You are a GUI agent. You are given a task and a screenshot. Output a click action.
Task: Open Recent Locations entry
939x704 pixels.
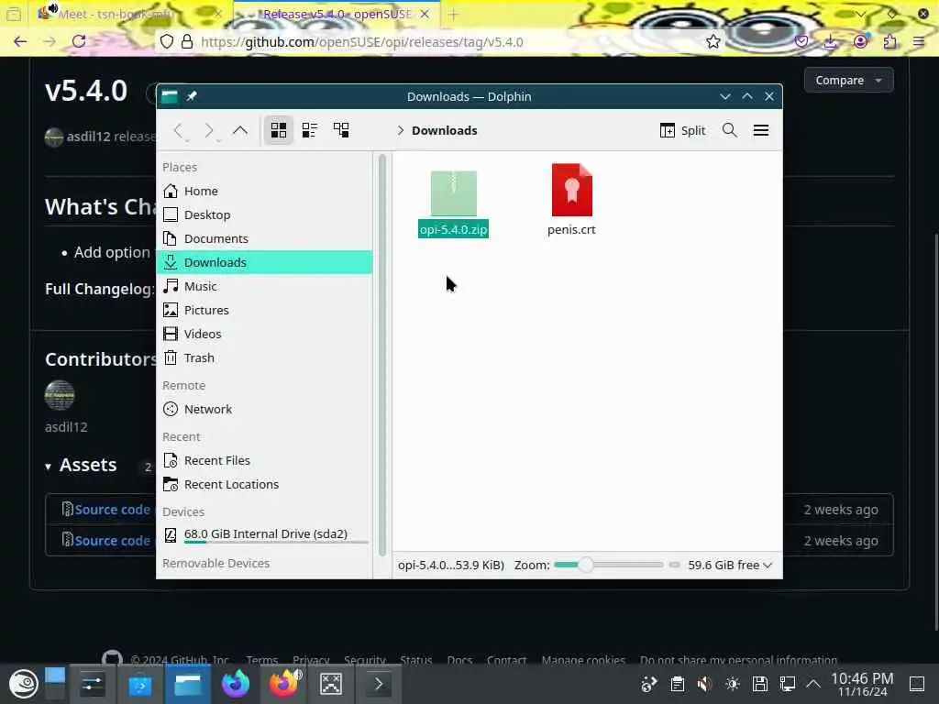pos(264,484)
